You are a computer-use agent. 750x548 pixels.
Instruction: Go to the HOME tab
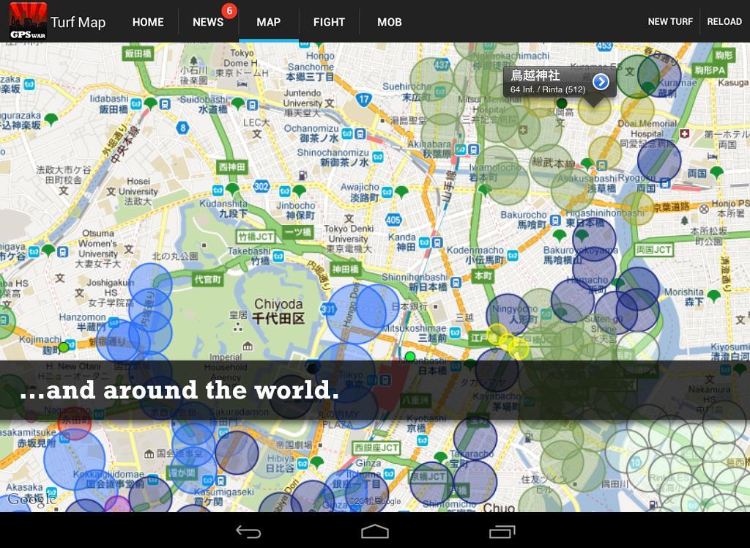[x=147, y=22]
